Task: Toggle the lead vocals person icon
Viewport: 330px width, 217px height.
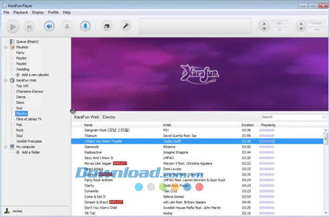Action: [x=67, y=26]
